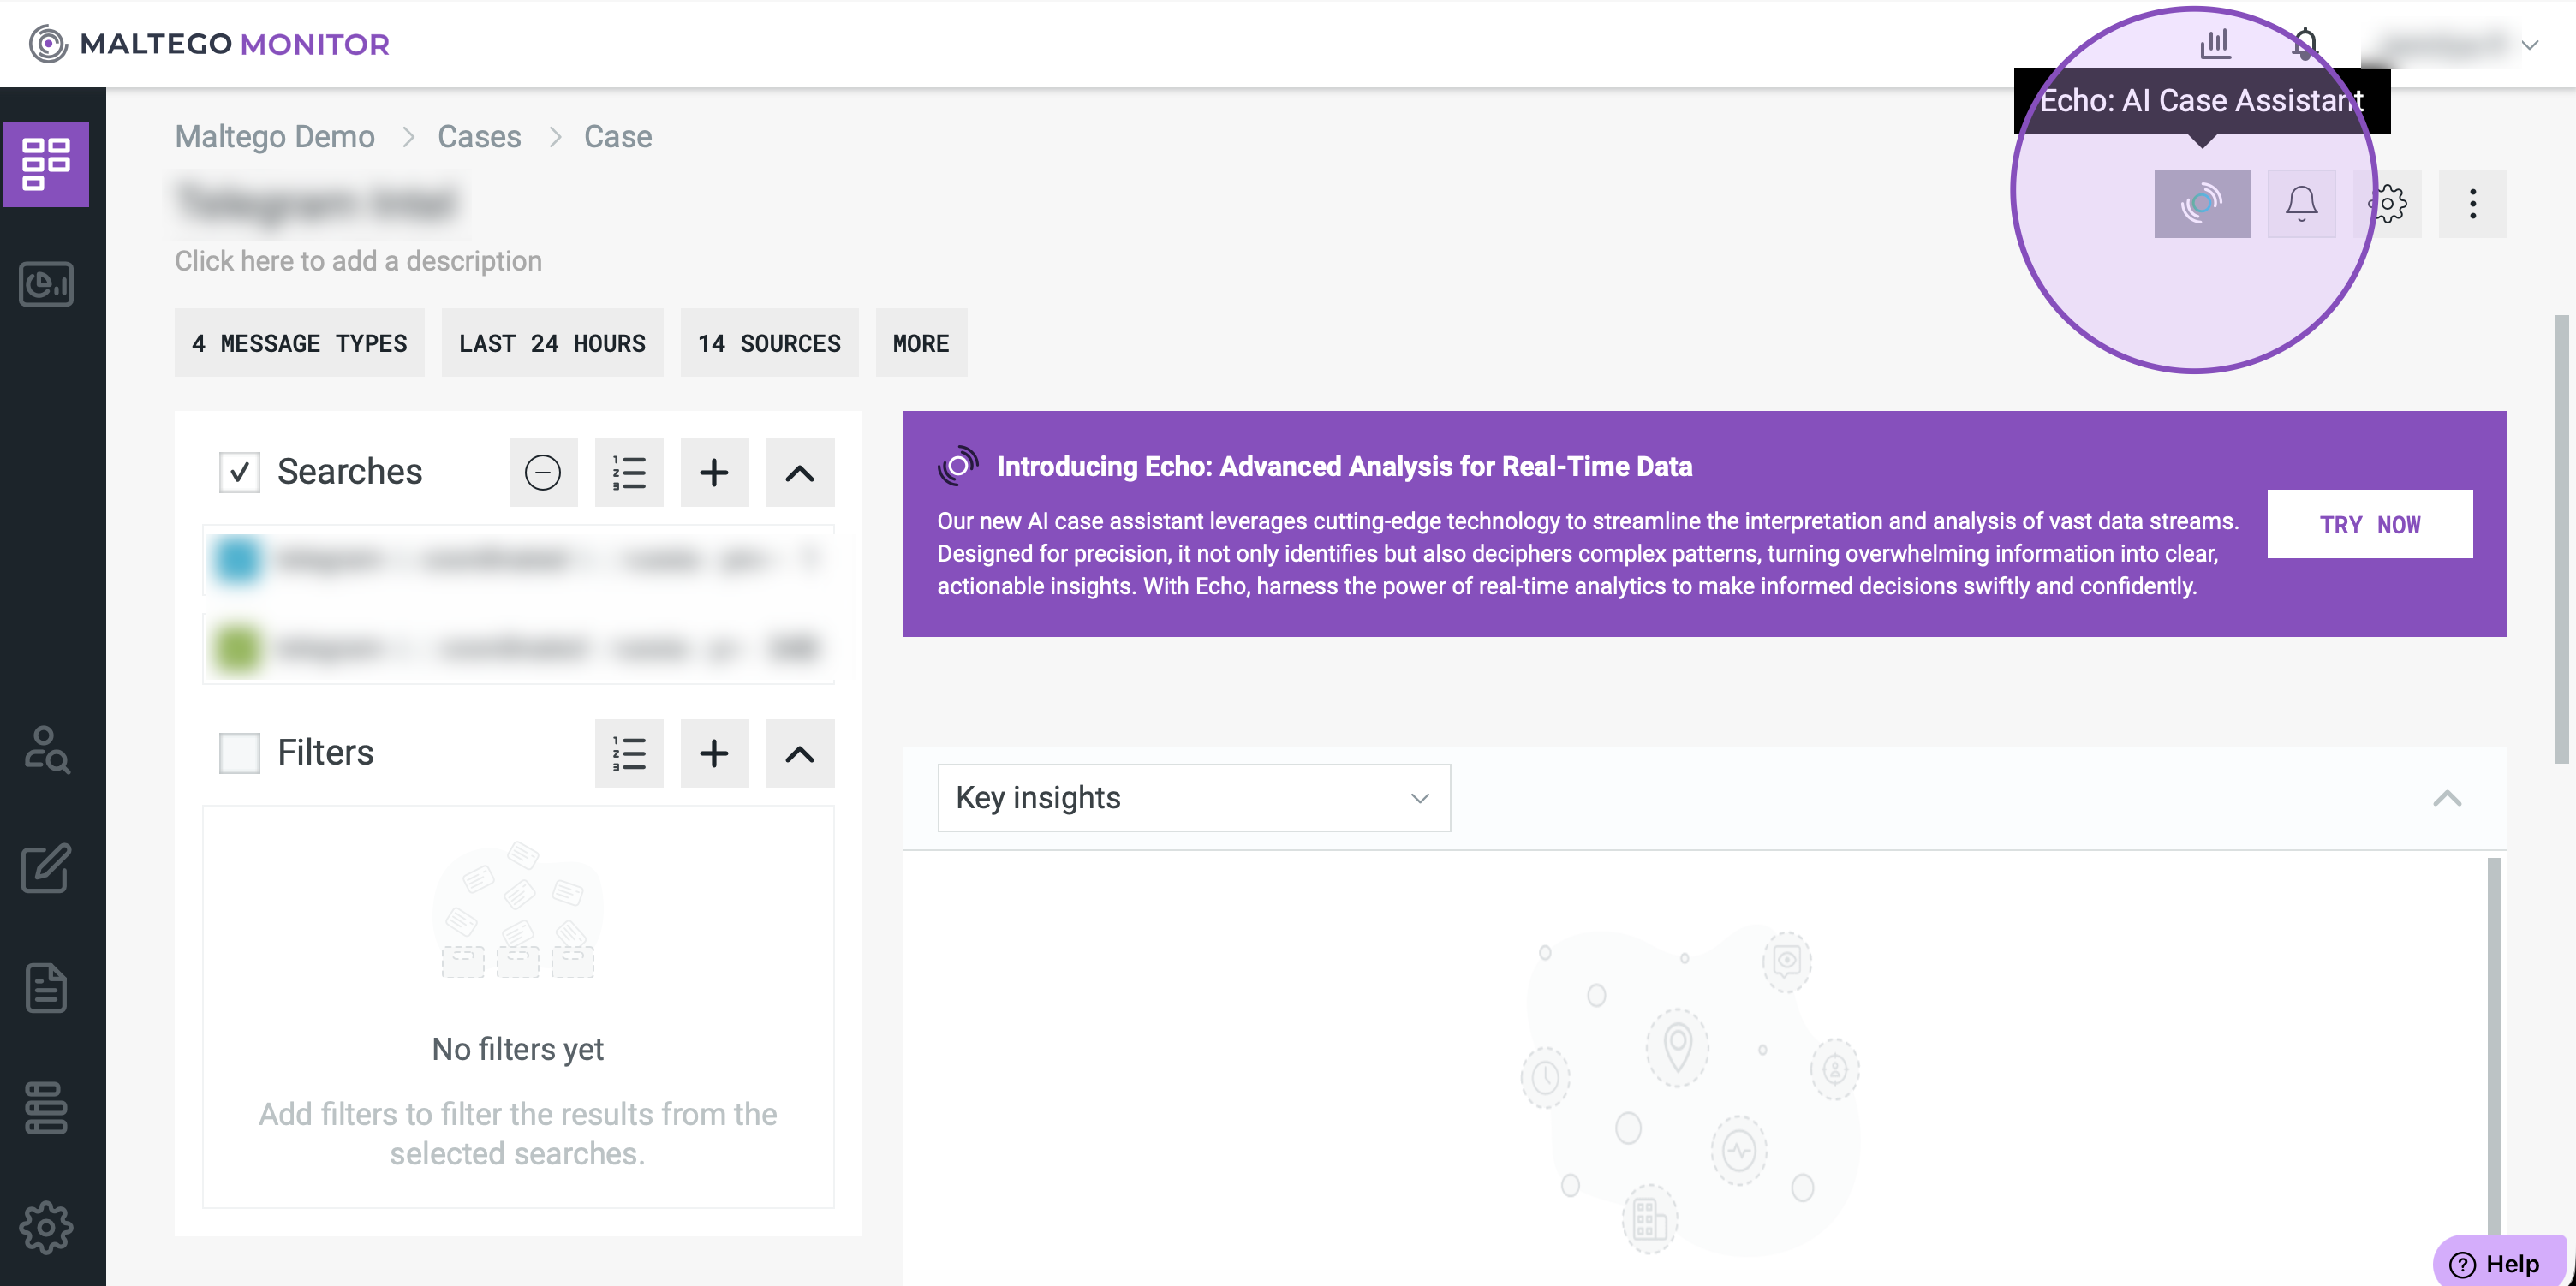Add a new search with plus
This screenshot has width=2576, height=1286.
[x=714, y=472]
